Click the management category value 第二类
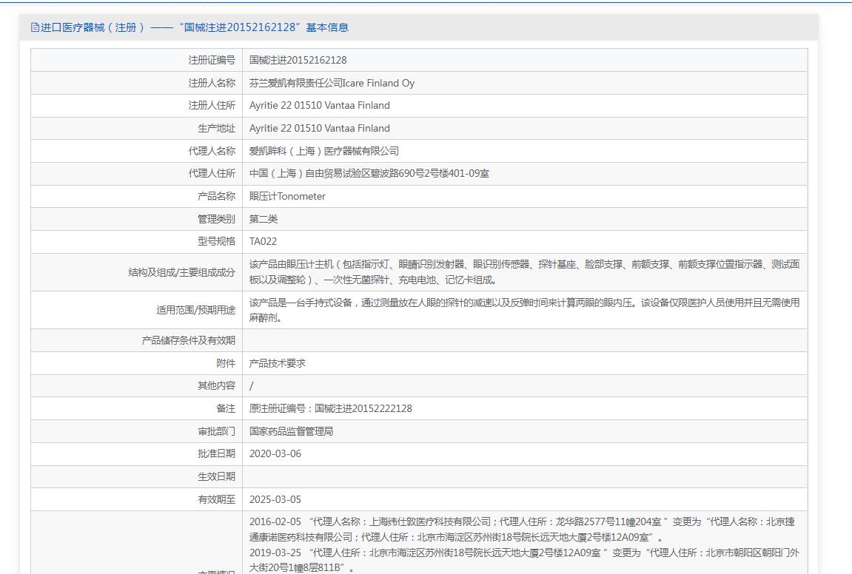 click(264, 219)
